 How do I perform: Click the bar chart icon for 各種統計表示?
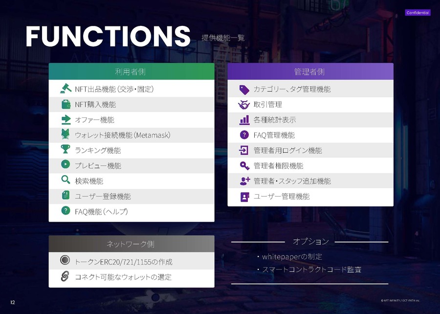(x=244, y=119)
